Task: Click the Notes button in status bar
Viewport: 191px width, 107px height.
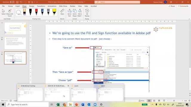Action: tap(141, 101)
